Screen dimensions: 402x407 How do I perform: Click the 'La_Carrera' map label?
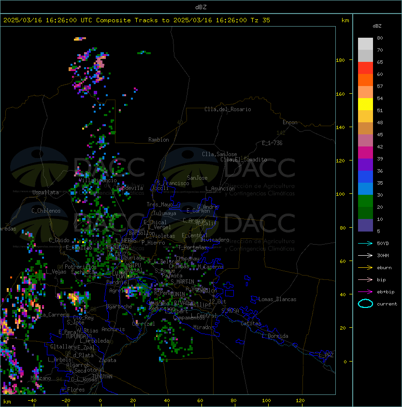(55, 315)
